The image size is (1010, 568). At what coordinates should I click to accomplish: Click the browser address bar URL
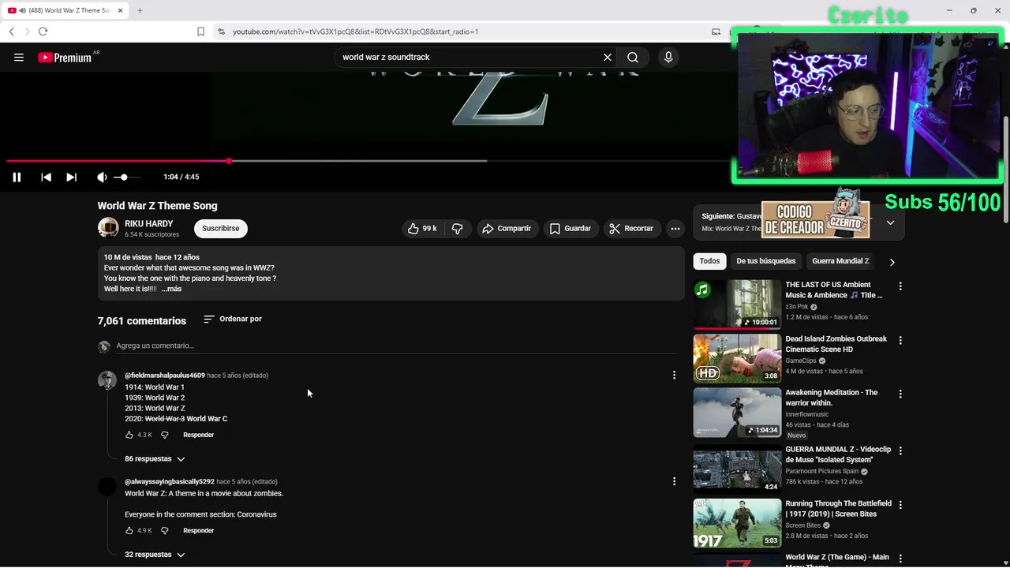pyautogui.click(x=355, y=32)
